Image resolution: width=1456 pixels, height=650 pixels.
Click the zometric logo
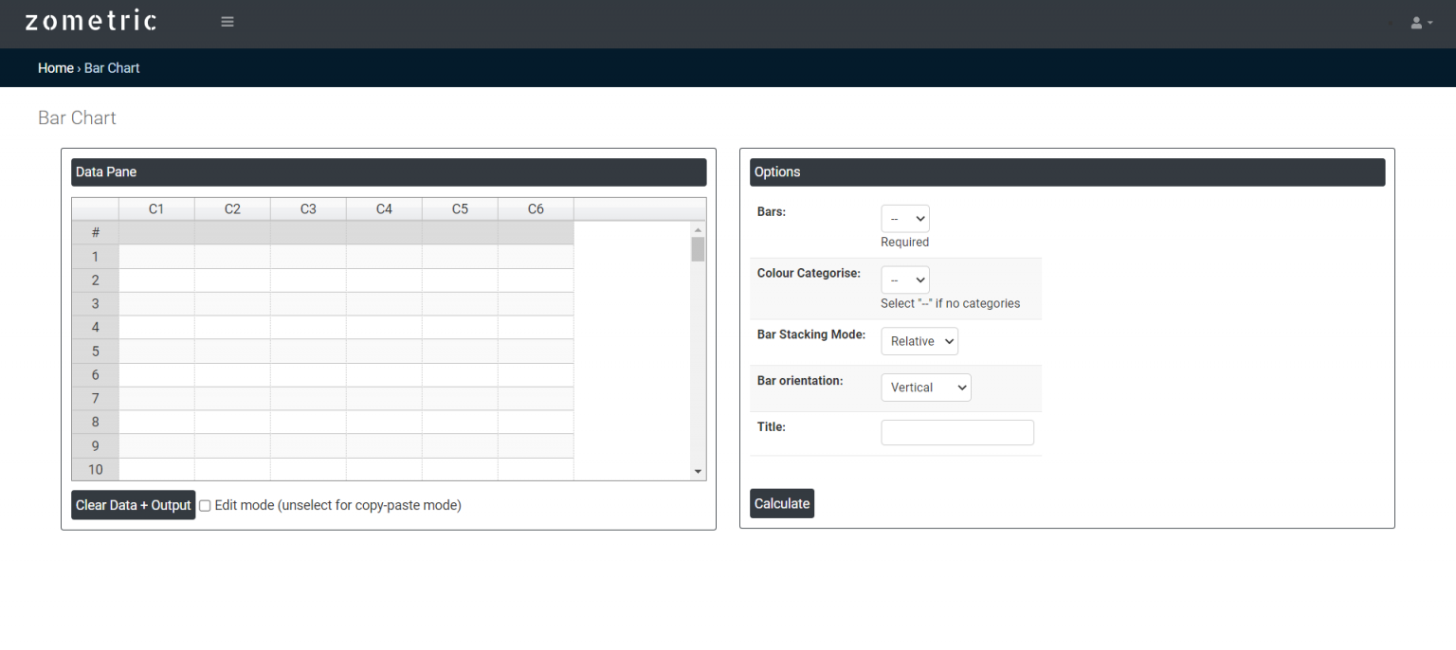[90, 19]
